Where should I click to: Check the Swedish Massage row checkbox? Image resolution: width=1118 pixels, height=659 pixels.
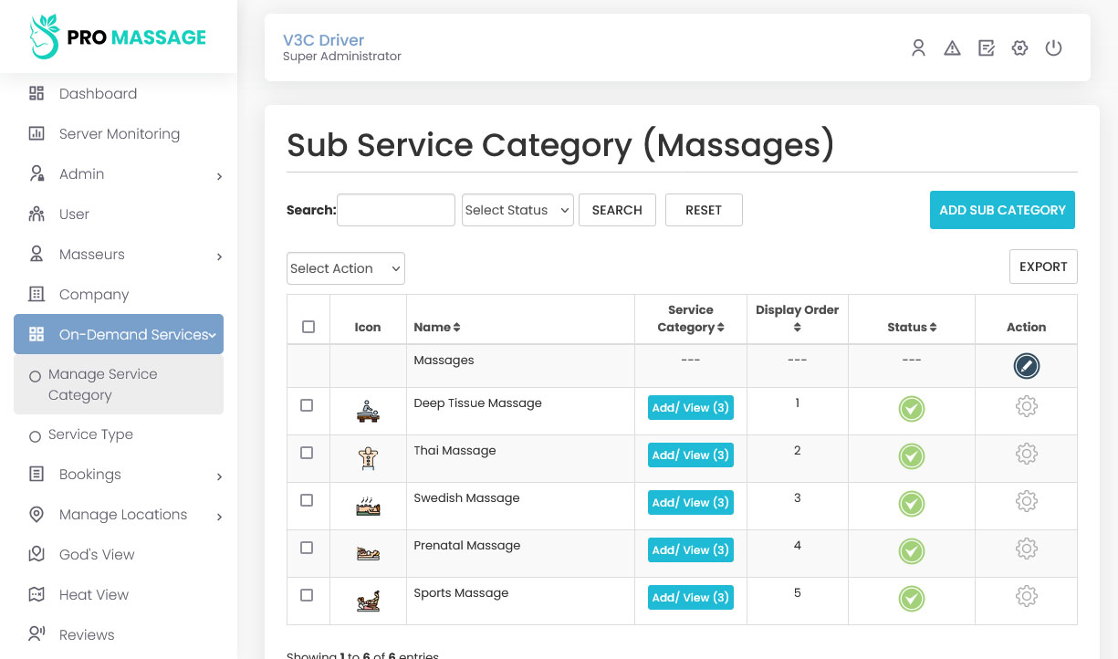307,500
